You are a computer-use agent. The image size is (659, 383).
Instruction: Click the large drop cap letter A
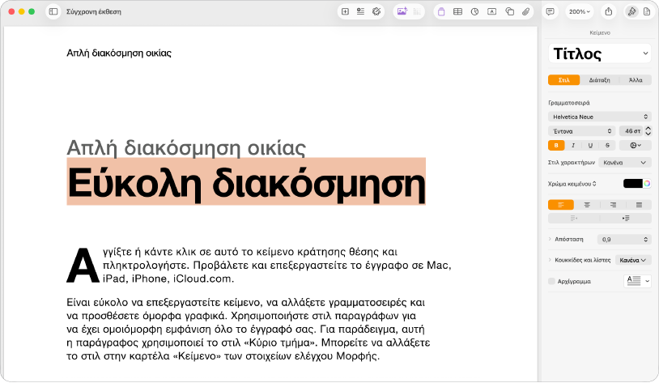pyautogui.click(x=83, y=266)
